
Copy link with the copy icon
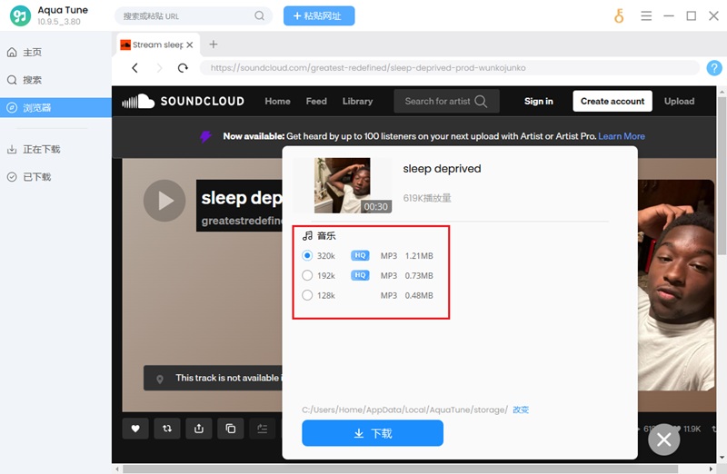[231, 429]
